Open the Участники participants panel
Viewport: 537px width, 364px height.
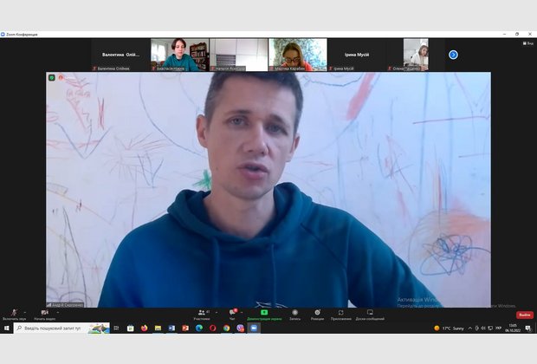(x=202, y=313)
